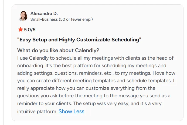187x125 pixels.
Task: Click the orange star rating icon
Action: pos(20,29)
